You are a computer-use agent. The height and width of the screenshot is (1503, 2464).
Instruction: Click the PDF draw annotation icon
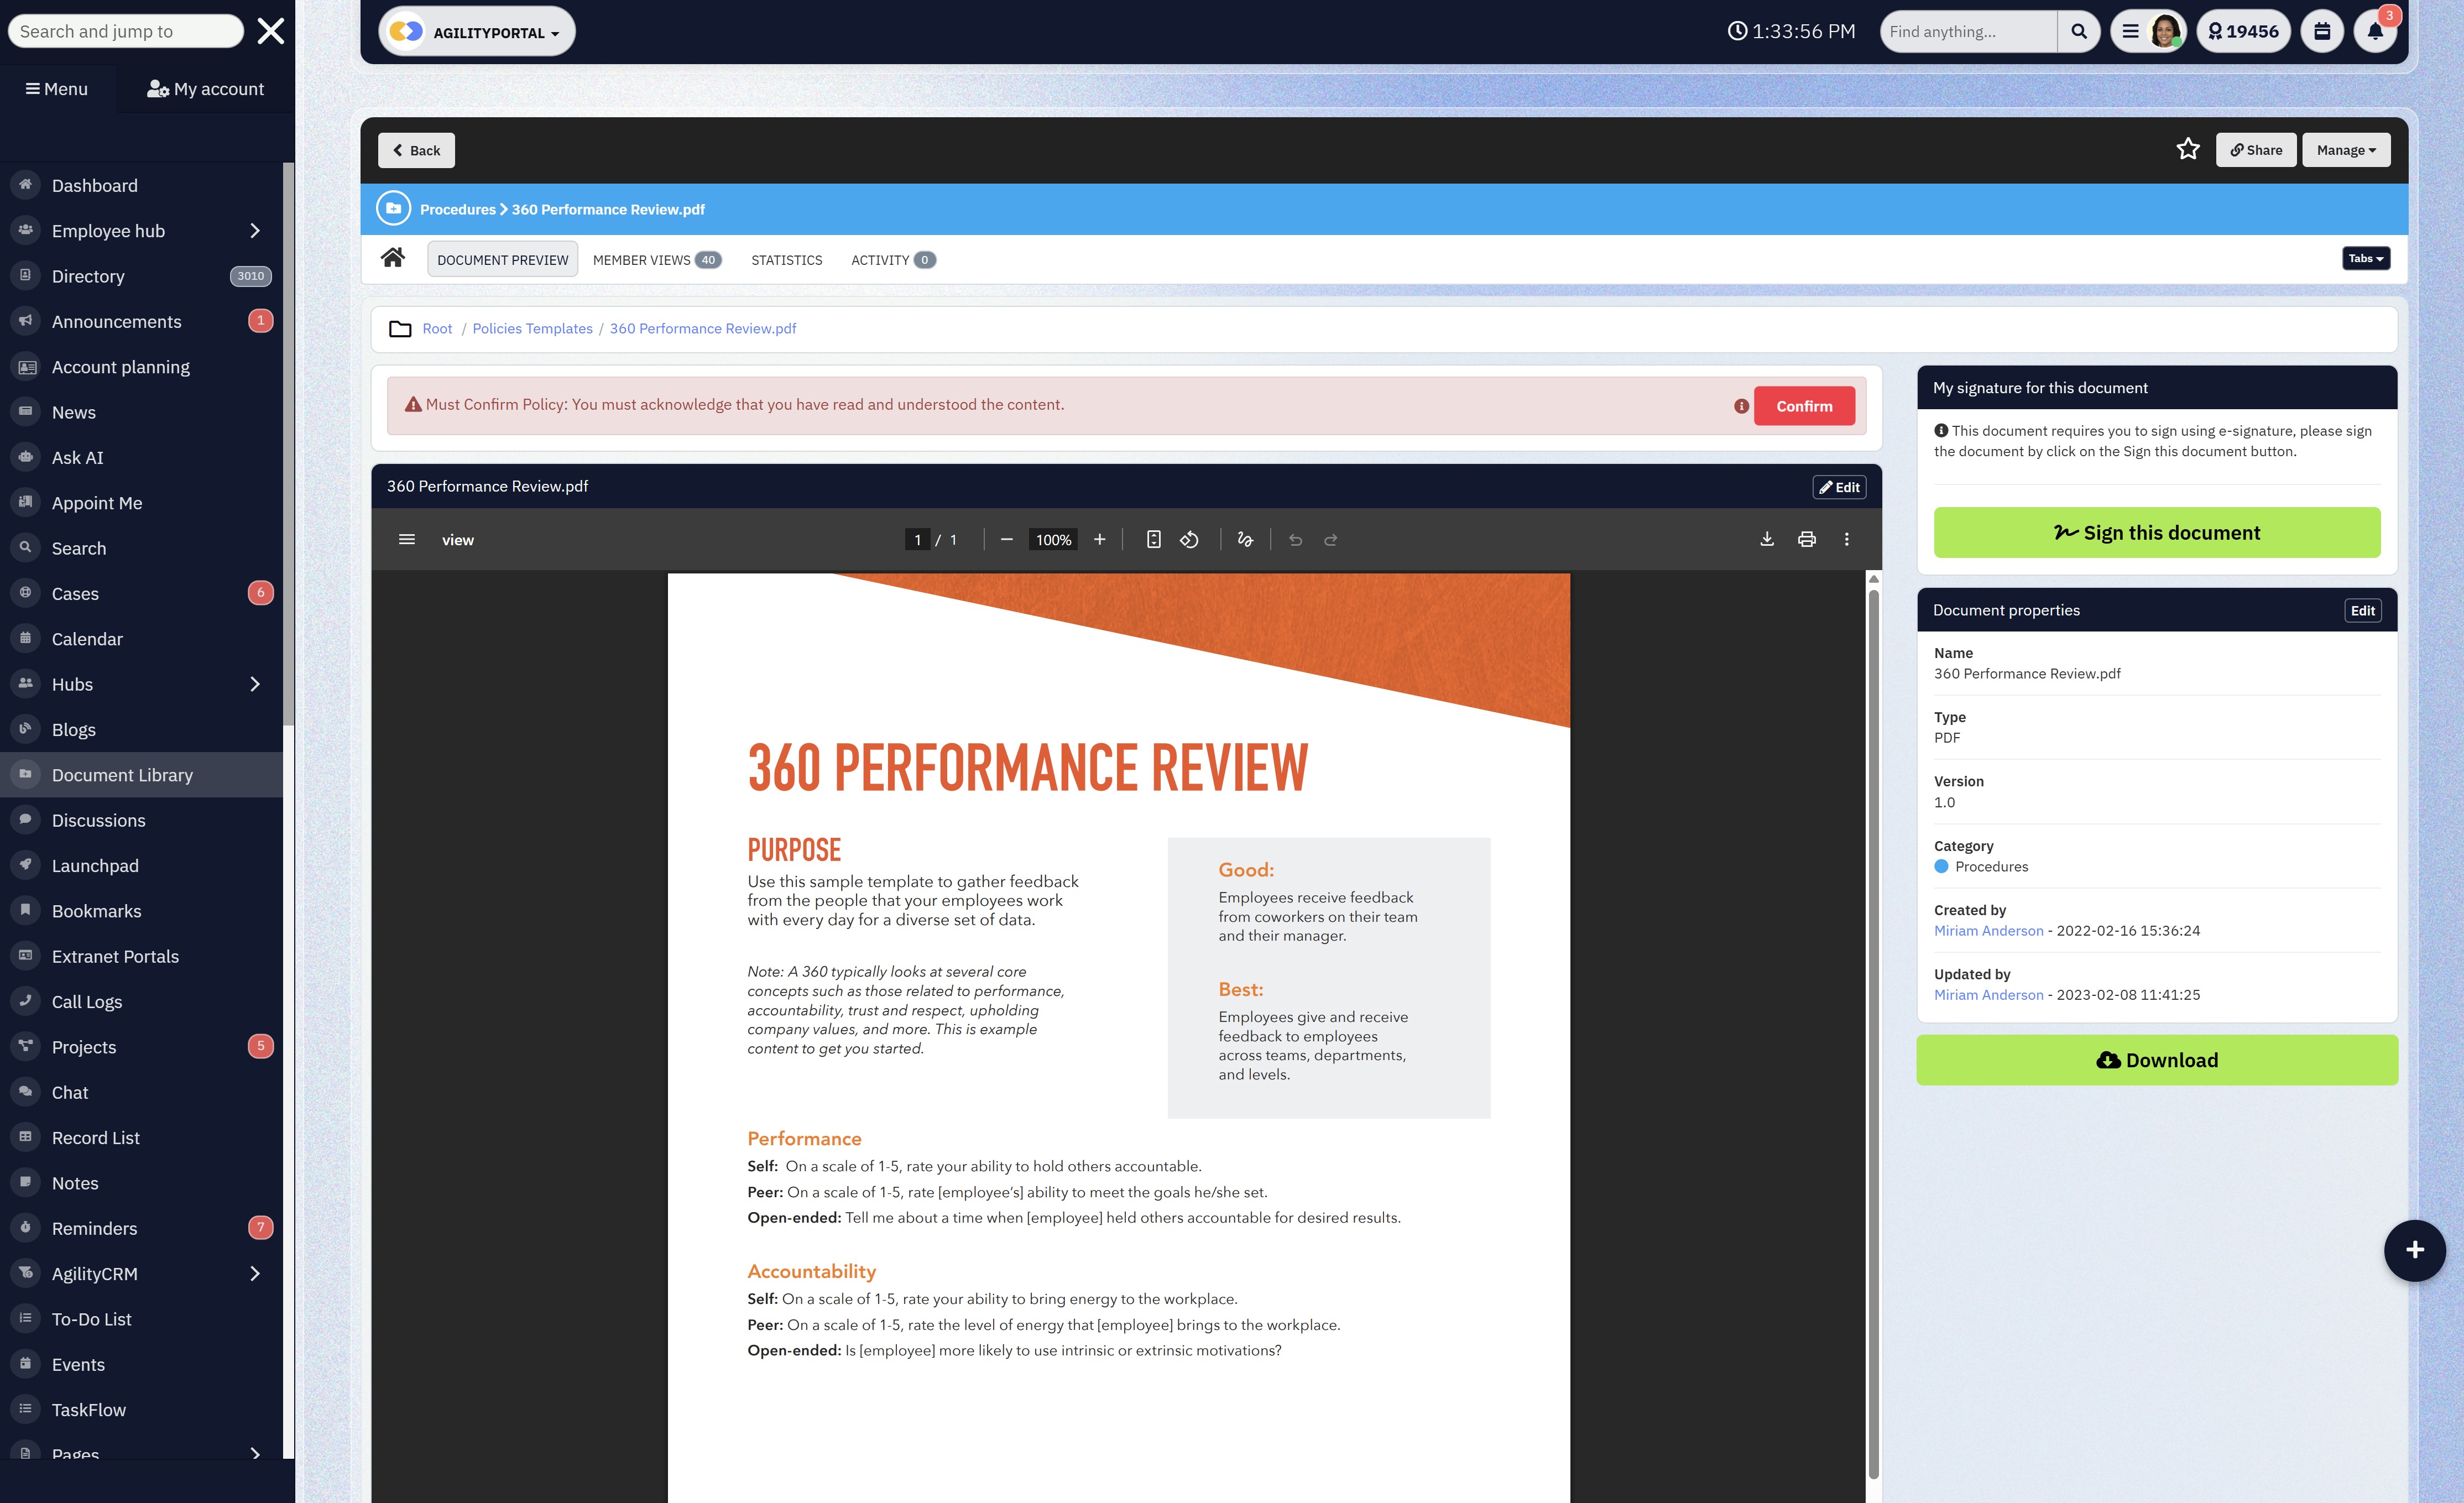click(x=1245, y=540)
